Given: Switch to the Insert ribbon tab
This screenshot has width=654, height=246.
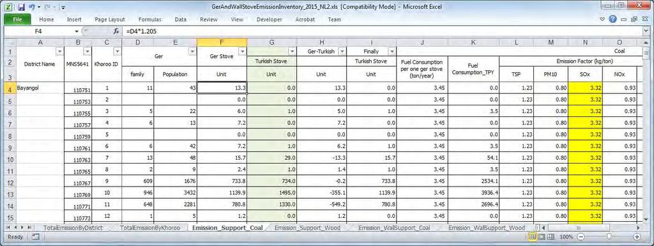Looking at the screenshot, I should 74,20.
